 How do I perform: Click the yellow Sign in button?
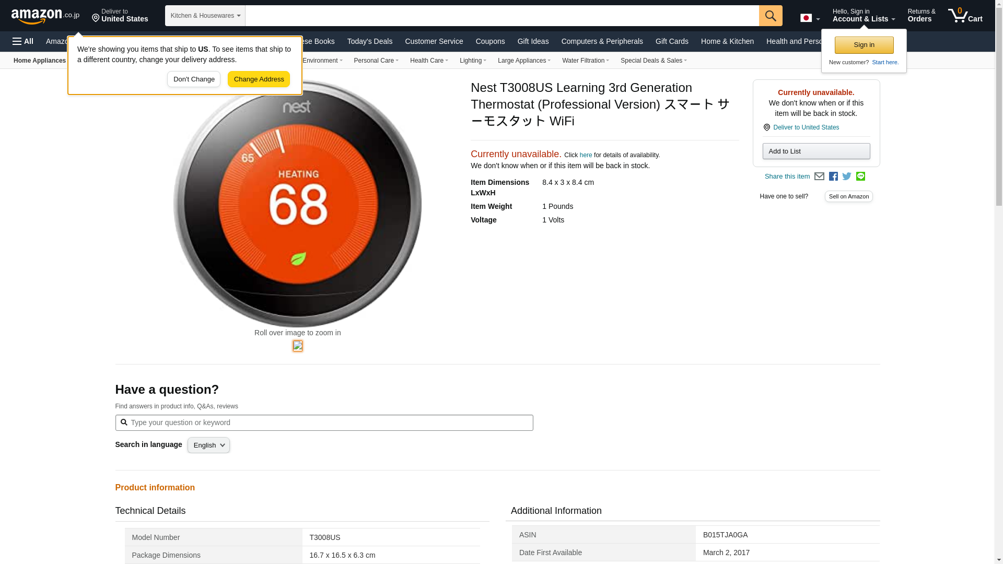point(864,45)
